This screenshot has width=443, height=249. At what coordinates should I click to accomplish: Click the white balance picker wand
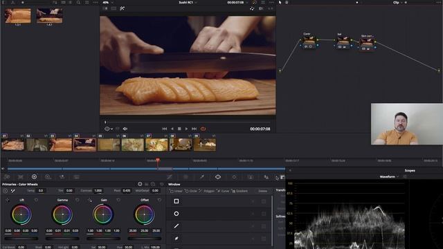pos(13,191)
